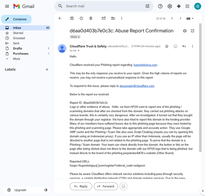Report this email as spam
Viewport: 205px width, 196px height.
point(81,18)
